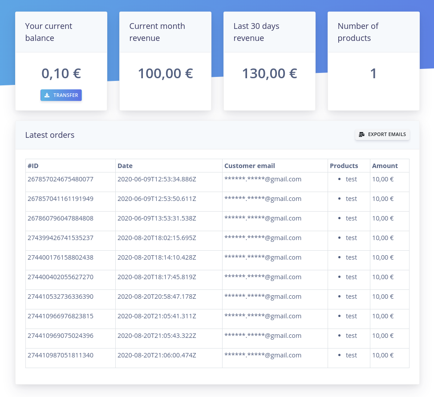Screen dimensions: 434x397
Task: Click the TRANSFER button under current balance
Action: tap(61, 95)
